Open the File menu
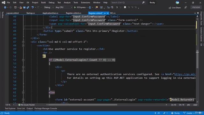Screen dimensions: 204x115 (x=8, y=3)
